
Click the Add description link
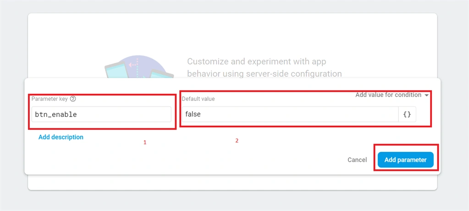tap(61, 137)
